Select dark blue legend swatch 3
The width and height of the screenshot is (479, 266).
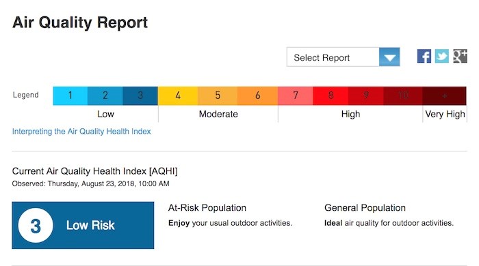click(140, 95)
